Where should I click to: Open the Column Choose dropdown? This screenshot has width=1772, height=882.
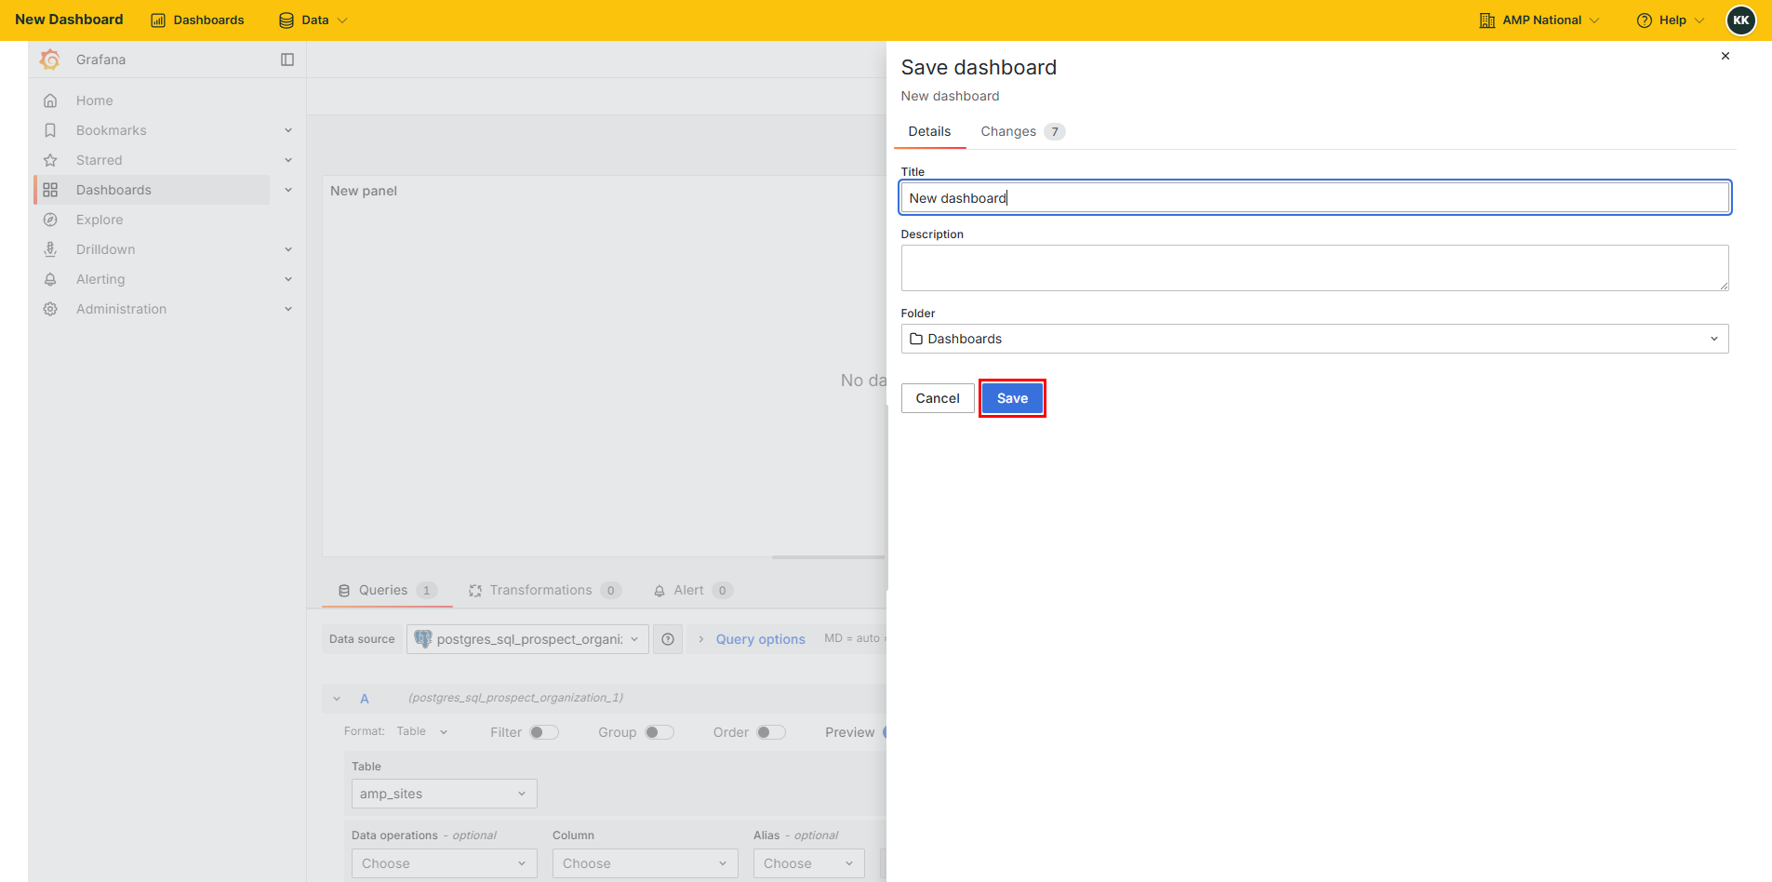pos(645,863)
